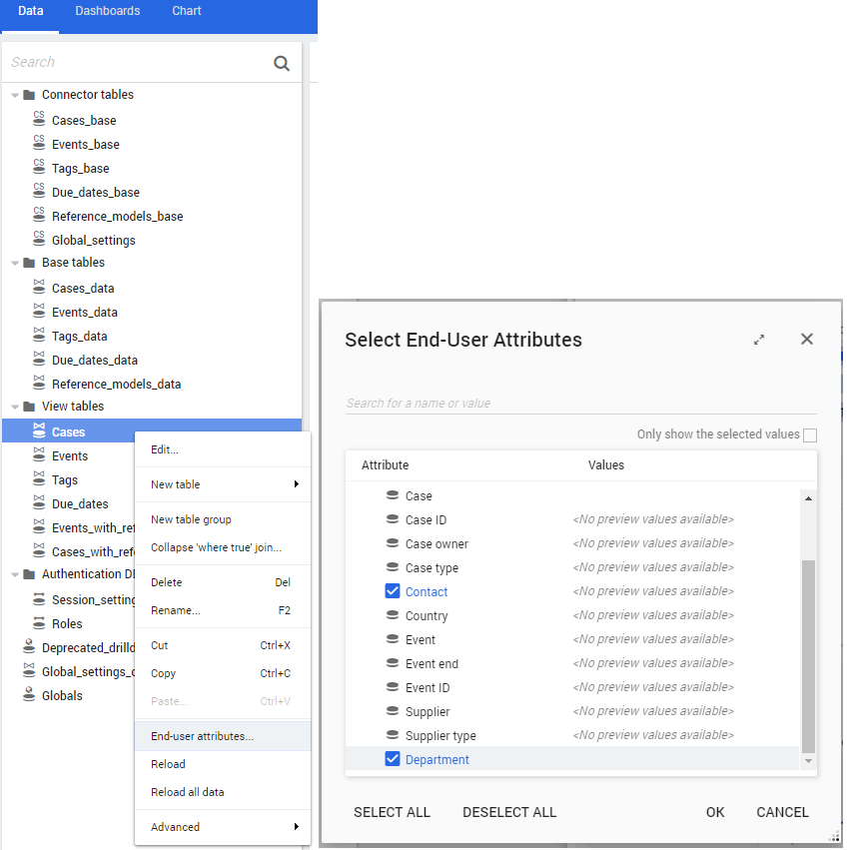
Task: Click the SELECT ALL button
Action: [392, 812]
